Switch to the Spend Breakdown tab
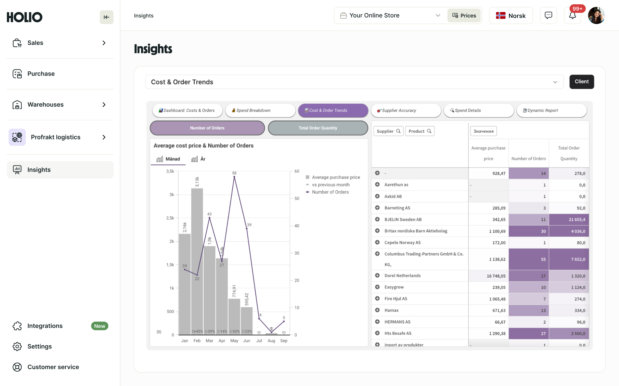Image resolution: width=619 pixels, height=386 pixels. [x=260, y=110]
